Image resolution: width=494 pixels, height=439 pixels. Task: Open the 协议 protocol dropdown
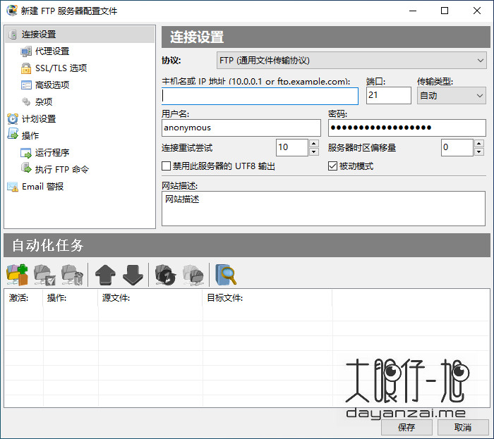[x=351, y=61]
